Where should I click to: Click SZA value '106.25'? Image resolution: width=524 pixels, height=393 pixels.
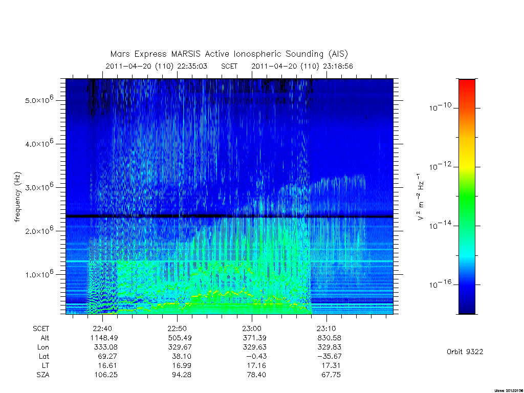tap(106, 375)
